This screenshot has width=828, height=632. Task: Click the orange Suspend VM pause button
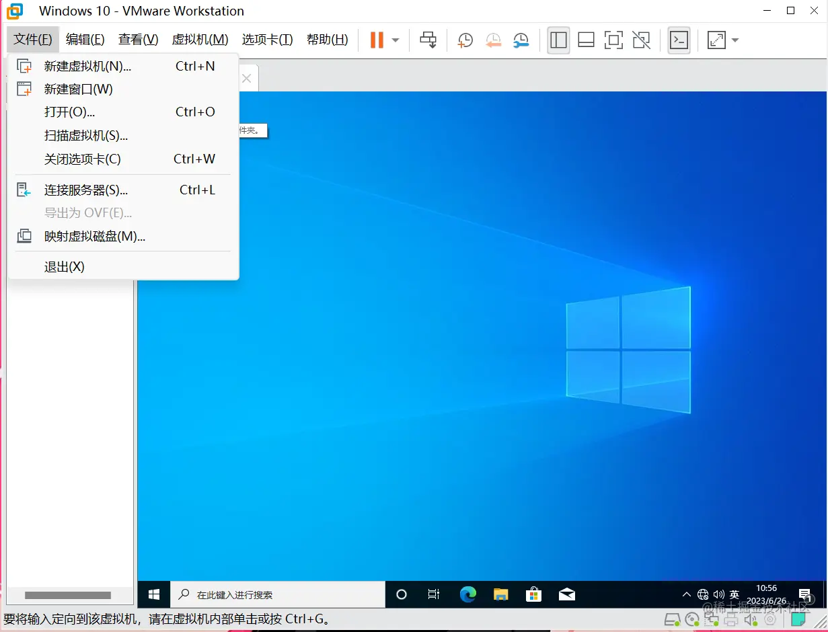click(x=377, y=40)
